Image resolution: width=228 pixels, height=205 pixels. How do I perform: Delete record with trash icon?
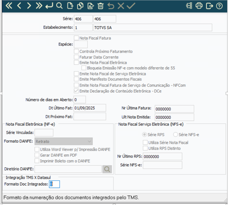tap(101, 6)
